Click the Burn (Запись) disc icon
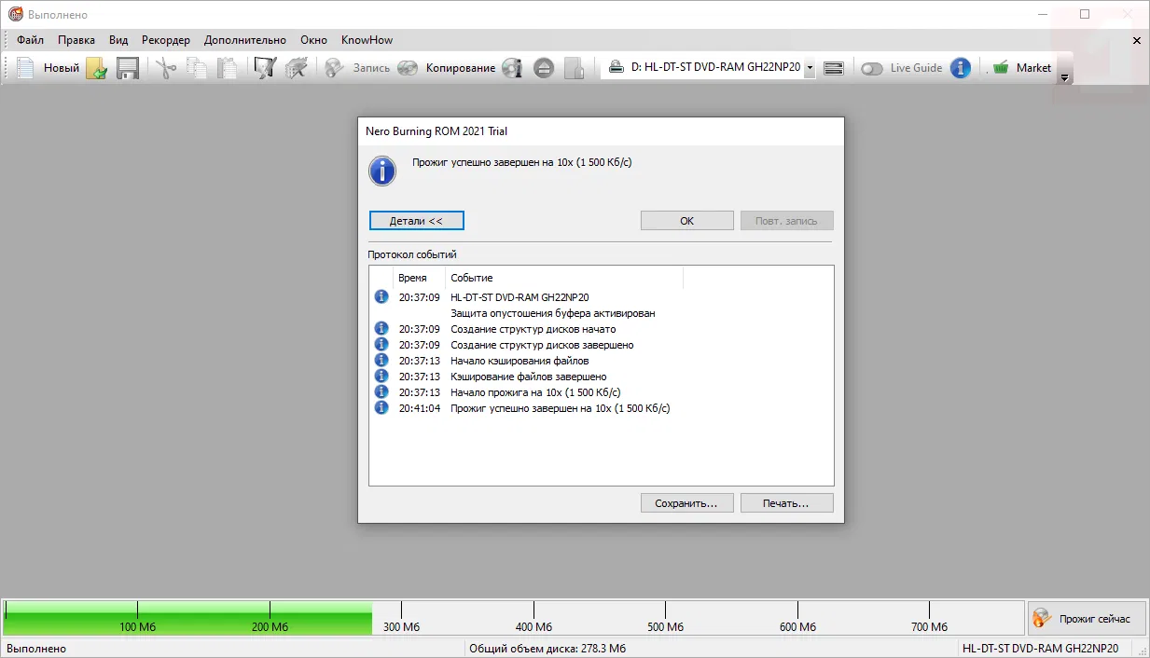This screenshot has width=1150, height=658. [x=335, y=68]
